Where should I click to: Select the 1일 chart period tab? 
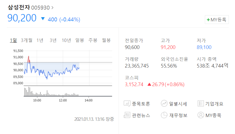pos(13,40)
